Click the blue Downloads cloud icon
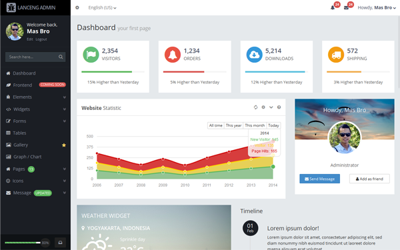 (x=255, y=55)
